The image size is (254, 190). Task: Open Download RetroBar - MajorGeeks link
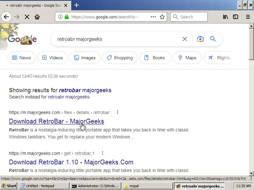point(57,121)
